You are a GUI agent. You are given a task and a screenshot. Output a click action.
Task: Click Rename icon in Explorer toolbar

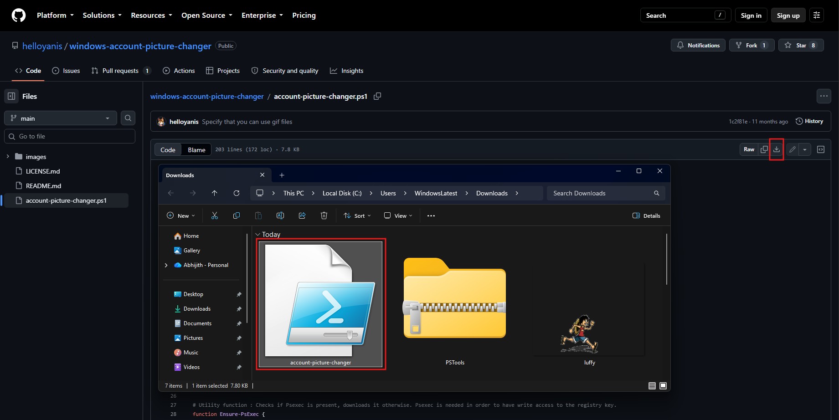(280, 215)
